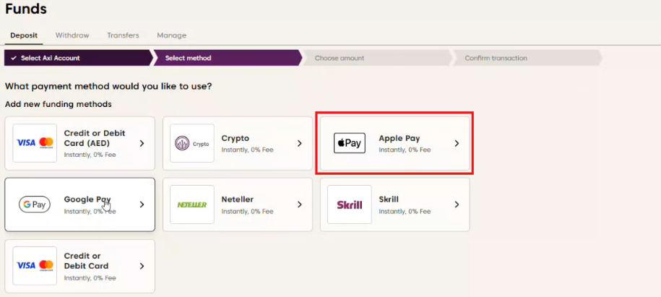
Task: Switch to the Withdraw tab
Action: pos(72,35)
